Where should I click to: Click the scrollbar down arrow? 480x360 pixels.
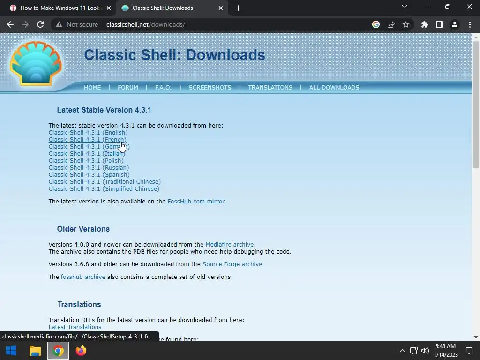476,337
